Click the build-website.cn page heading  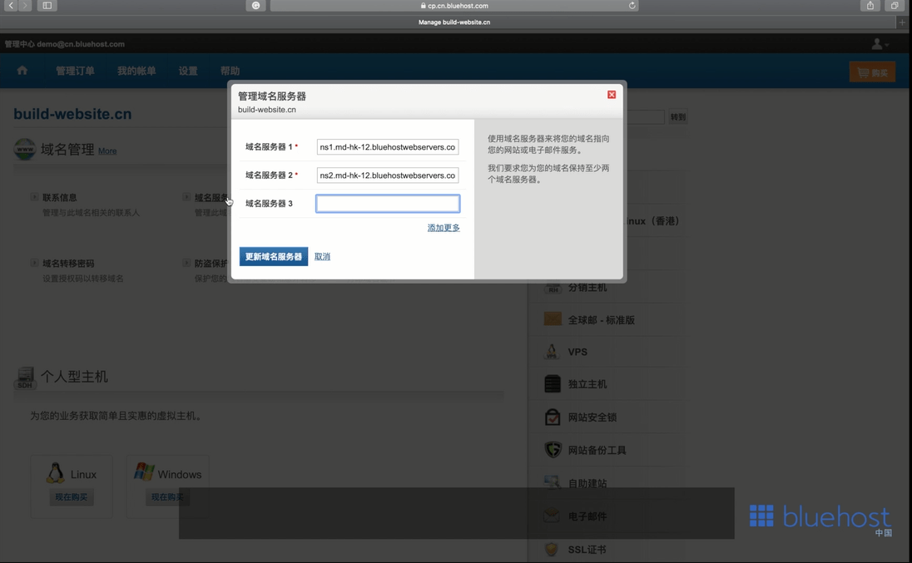point(72,114)
